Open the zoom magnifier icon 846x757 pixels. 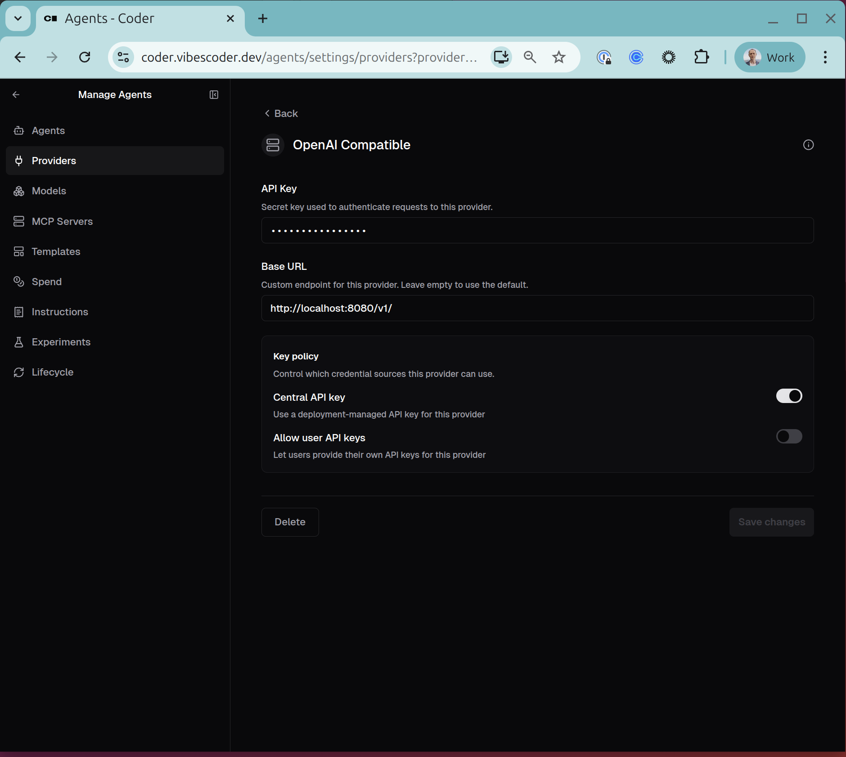pos(530,57)
